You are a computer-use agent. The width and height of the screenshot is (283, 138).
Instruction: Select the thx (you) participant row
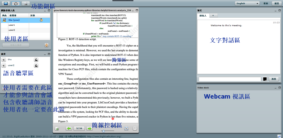coord(25,20)
